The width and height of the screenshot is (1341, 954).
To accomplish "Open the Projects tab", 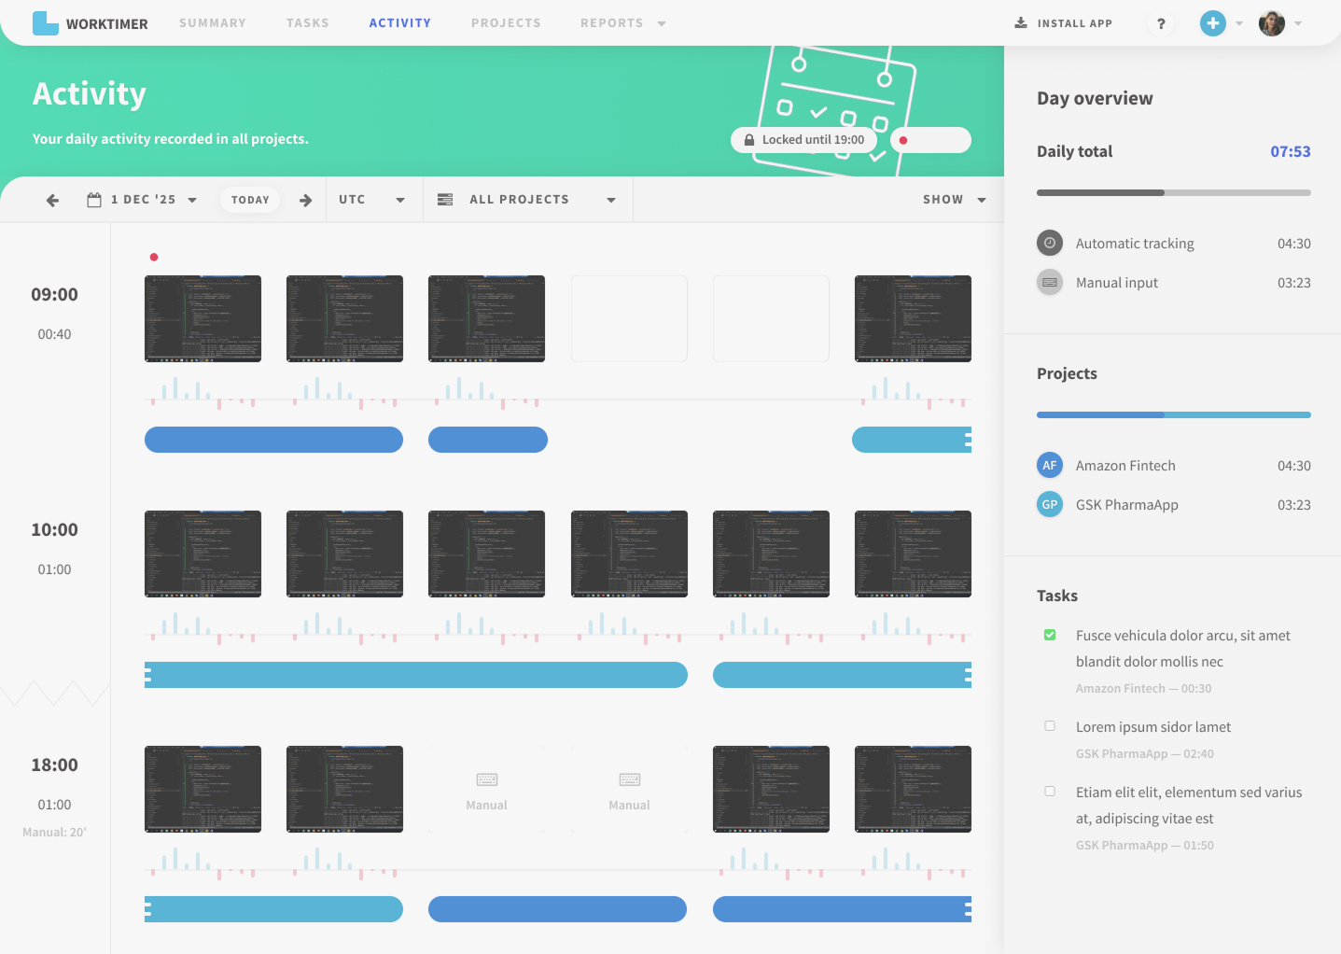I will pyautogui.click(x=506, y=23).
